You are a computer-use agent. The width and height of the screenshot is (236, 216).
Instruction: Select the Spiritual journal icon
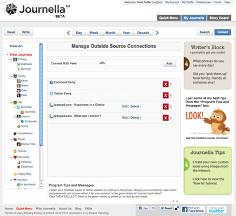point(19,69)
